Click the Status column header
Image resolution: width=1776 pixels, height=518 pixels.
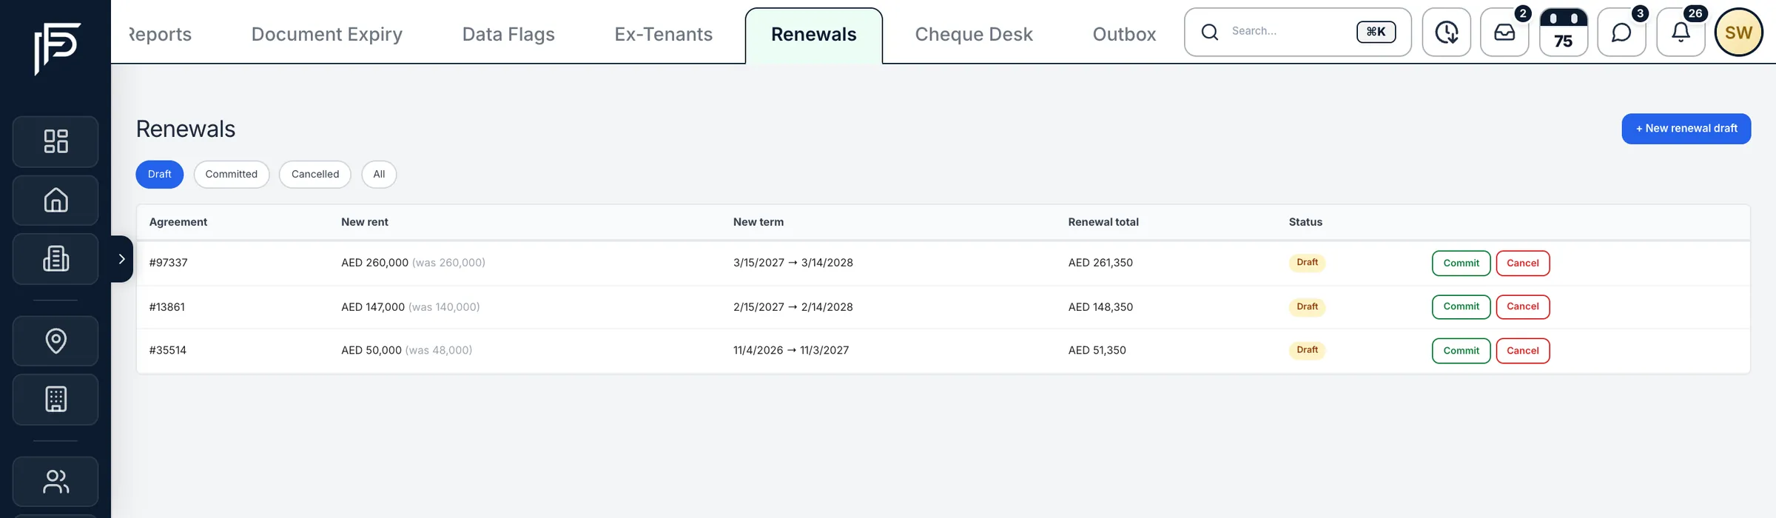coord(1305,222)
